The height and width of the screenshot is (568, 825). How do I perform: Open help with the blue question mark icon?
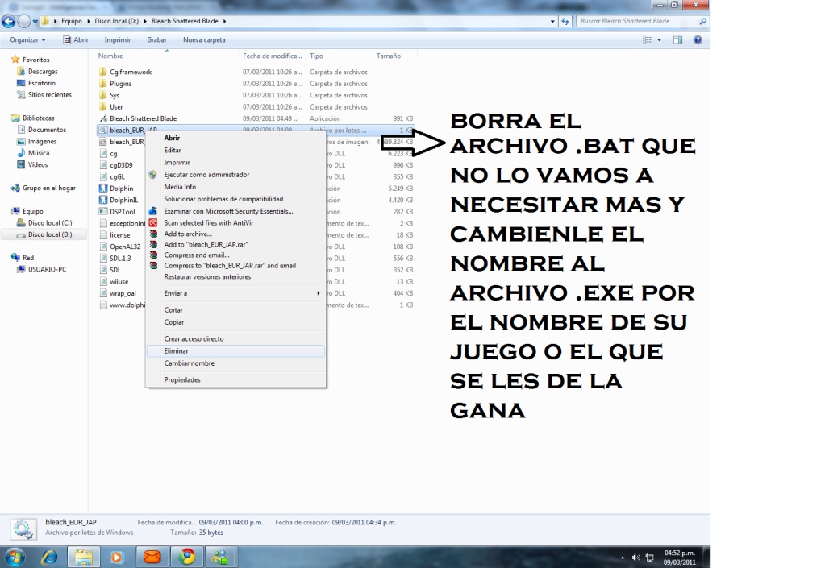pos(698,40)
